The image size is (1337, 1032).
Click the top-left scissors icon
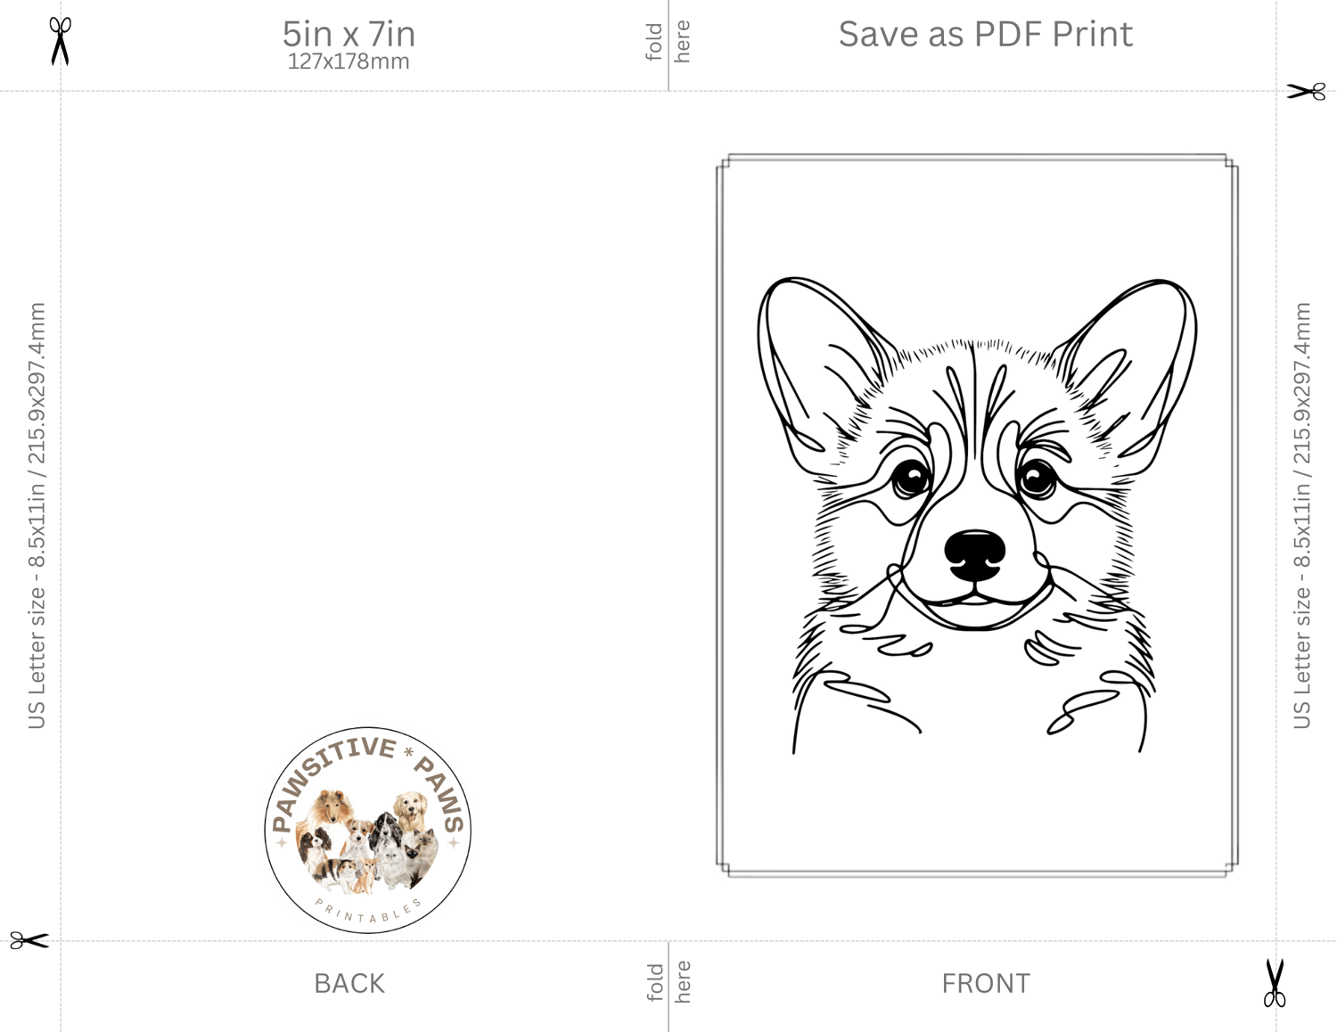coord(60,41)
